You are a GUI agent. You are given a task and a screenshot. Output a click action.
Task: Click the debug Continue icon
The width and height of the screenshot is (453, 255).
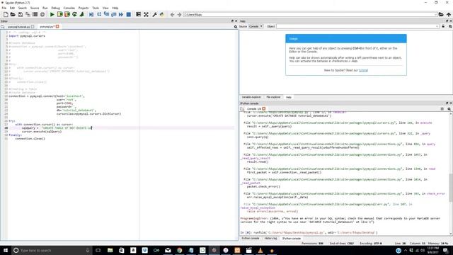pyautogui.click(x=121, y=14)
